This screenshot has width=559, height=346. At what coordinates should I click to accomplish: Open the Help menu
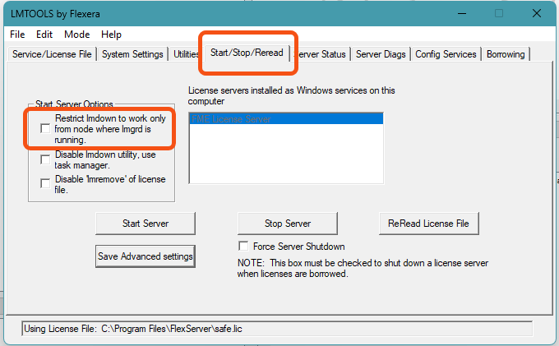[x=111, y=35]
